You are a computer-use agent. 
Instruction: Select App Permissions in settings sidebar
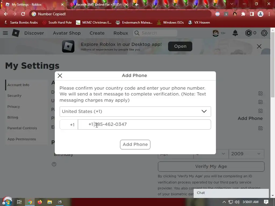pyautogui.click(x=21, y=139)
